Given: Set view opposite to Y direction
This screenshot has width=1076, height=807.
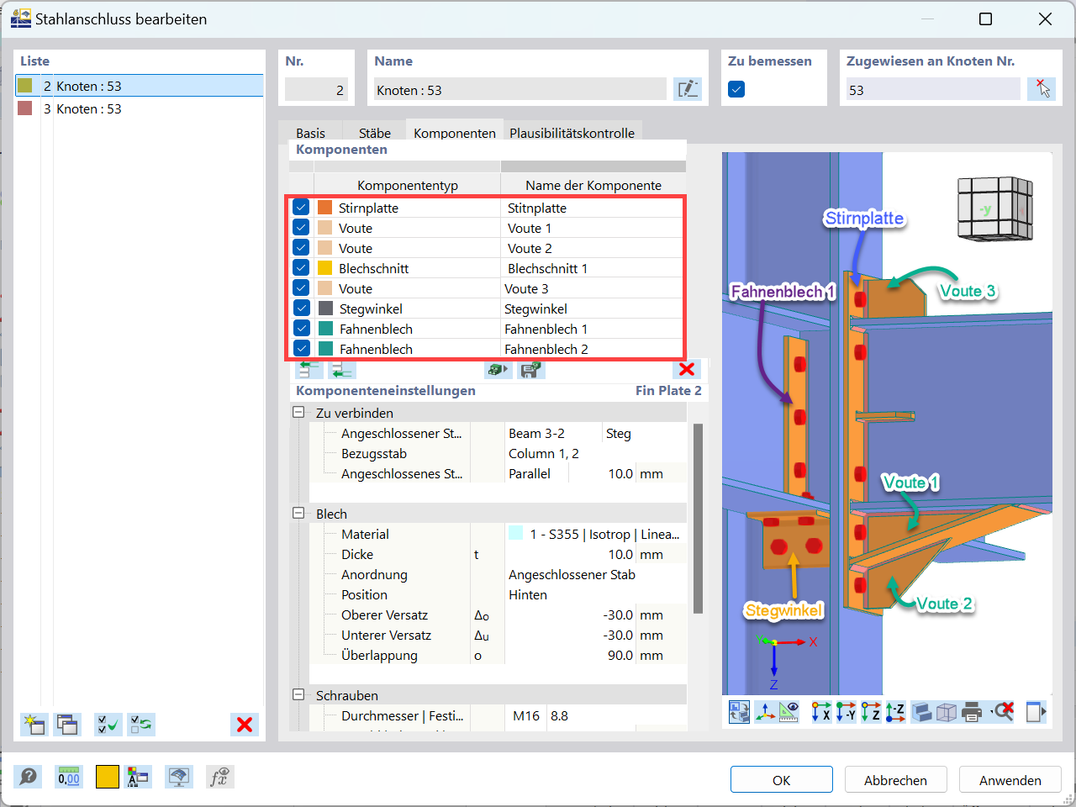Looking at the screenshot, I should [x=847, y=712].
